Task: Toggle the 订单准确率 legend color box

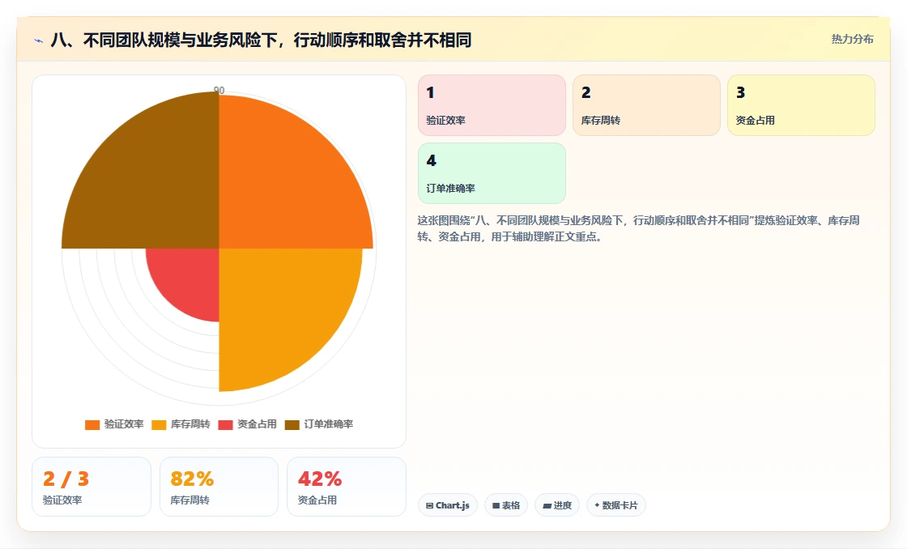Action: pos(292,424)
